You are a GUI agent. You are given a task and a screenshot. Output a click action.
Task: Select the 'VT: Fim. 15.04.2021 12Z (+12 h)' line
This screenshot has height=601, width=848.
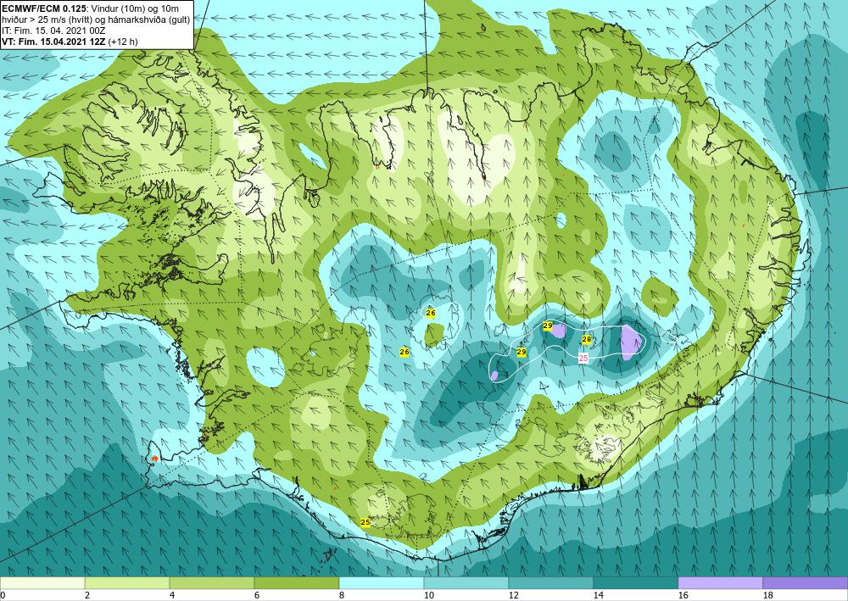point(70,42)
